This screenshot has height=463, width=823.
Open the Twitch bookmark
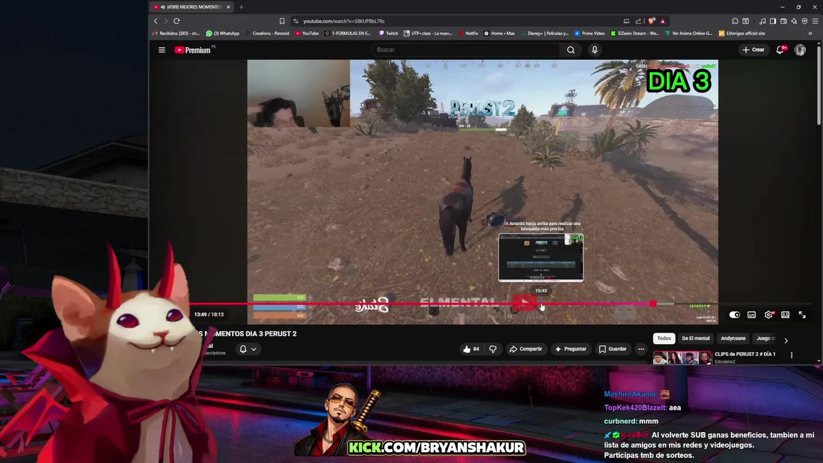[388, 33]
